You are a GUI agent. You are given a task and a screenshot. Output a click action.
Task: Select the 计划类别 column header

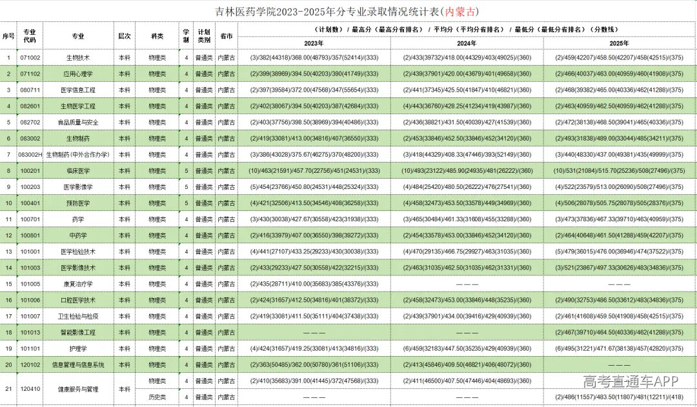[204, 36]
